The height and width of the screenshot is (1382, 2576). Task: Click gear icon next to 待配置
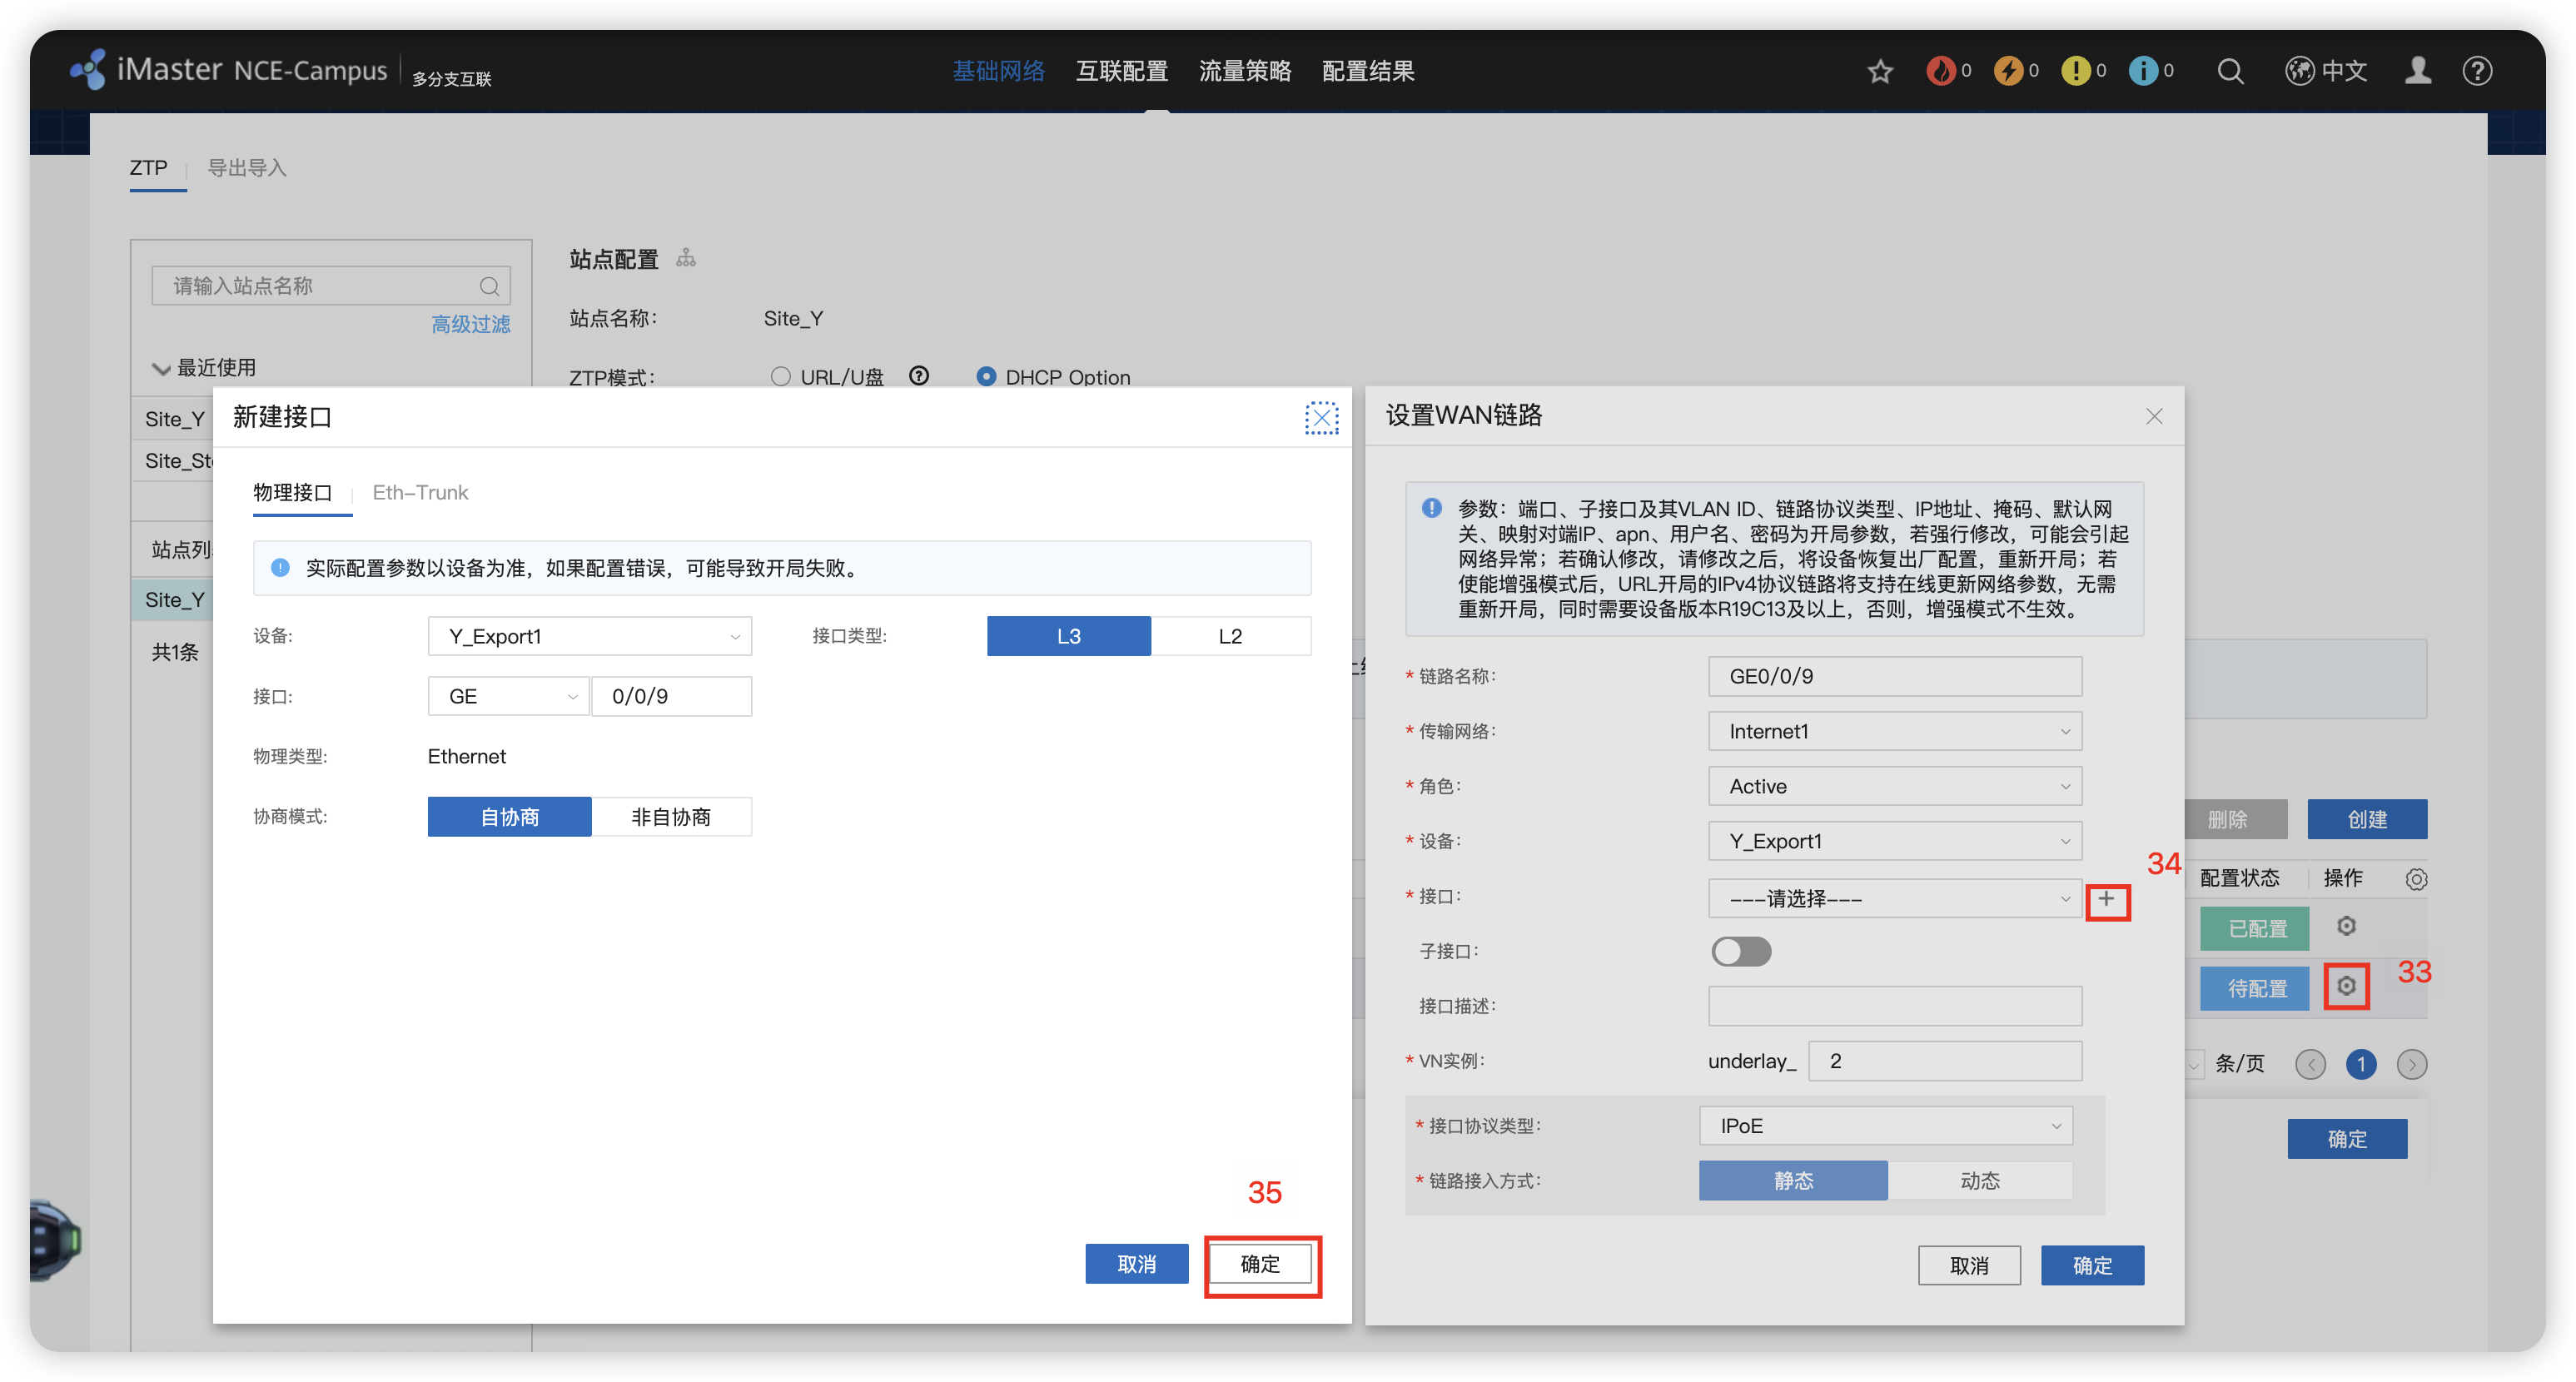pos(2346,986)
